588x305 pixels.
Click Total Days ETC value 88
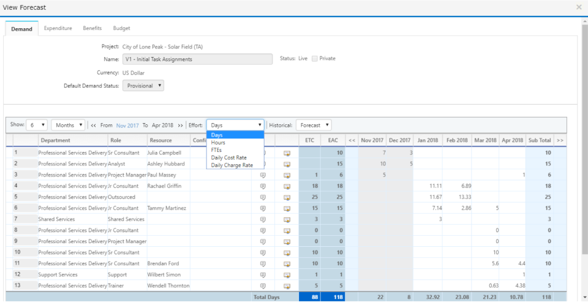pos(310,297)
